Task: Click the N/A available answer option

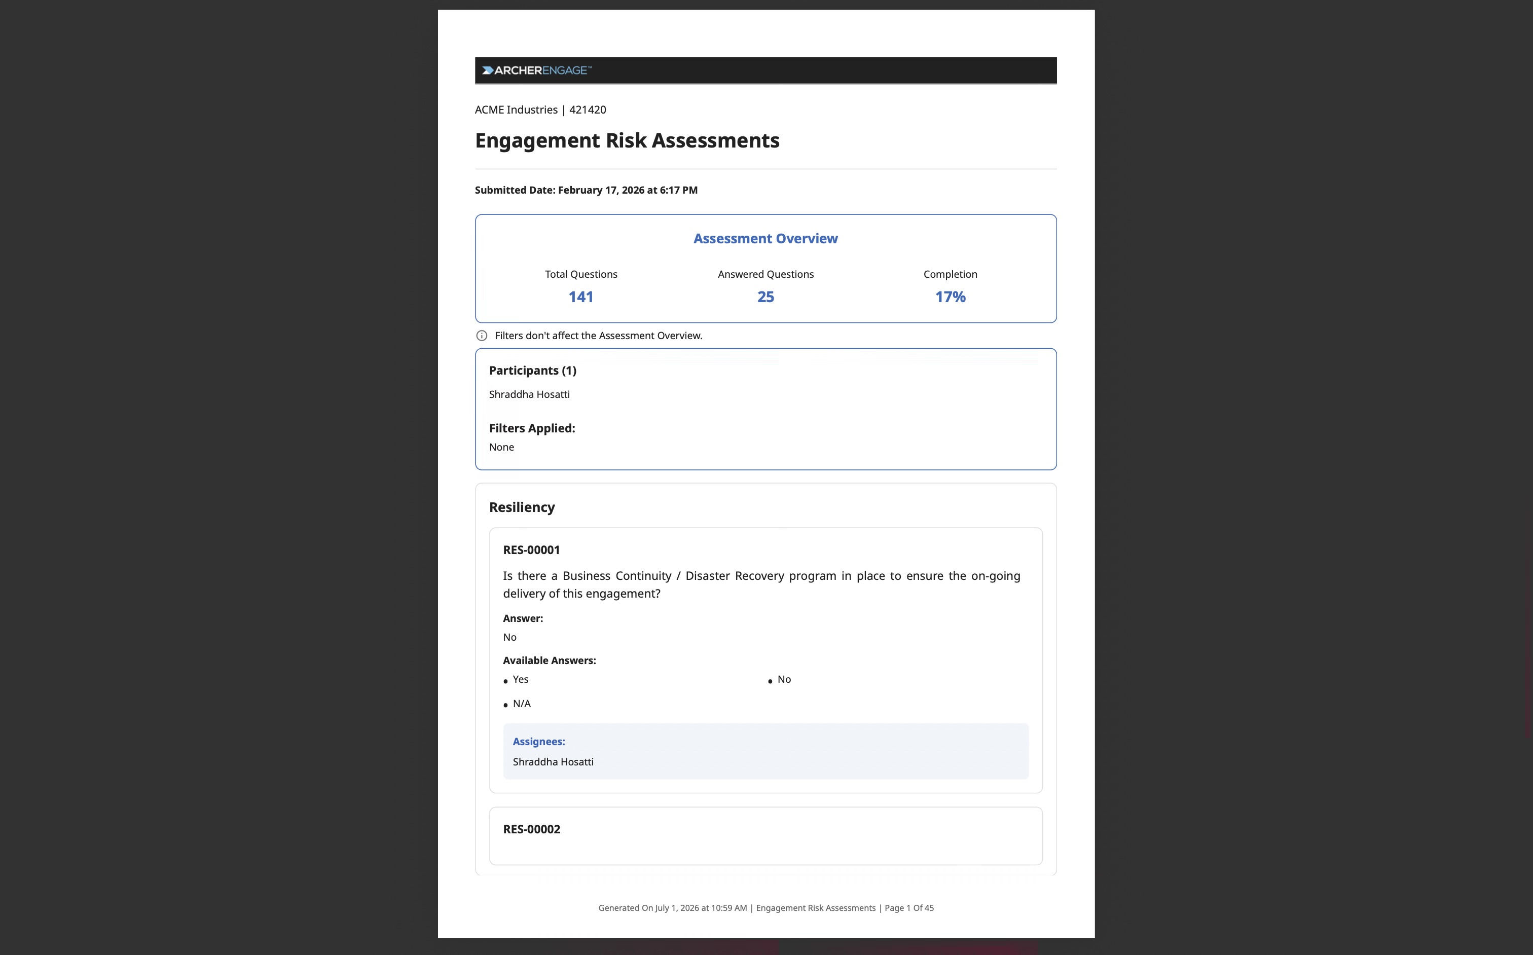Action: coord(521,704)
